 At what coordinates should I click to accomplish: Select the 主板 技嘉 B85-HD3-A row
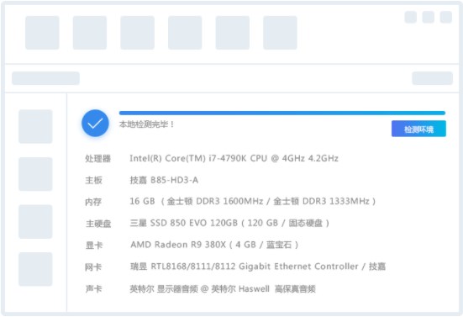pyautogui.click(x=142, y=180)
